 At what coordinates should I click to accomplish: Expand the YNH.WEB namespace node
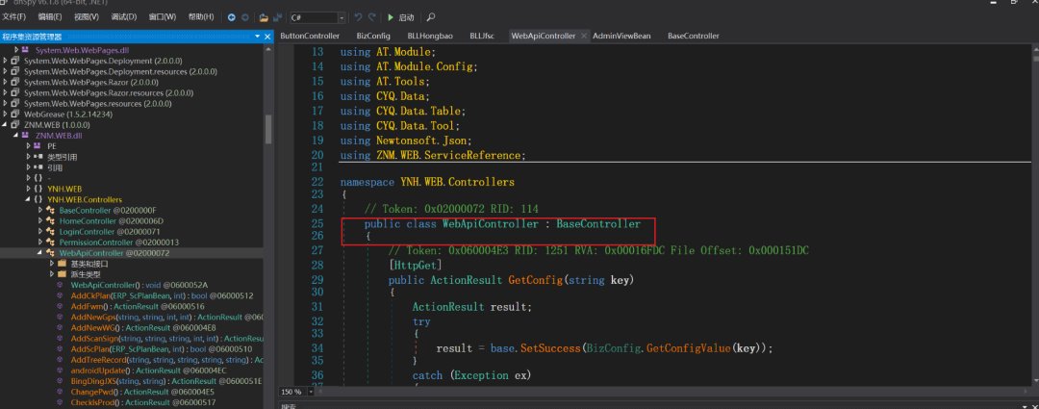(29, 189)
